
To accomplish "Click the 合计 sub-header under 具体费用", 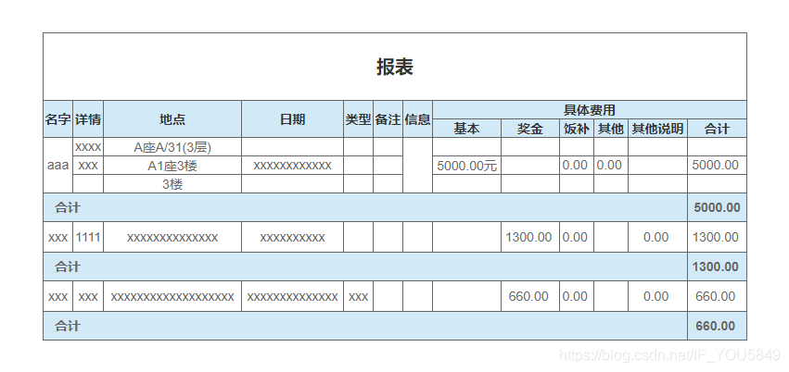I will click(x=717, y=129).
